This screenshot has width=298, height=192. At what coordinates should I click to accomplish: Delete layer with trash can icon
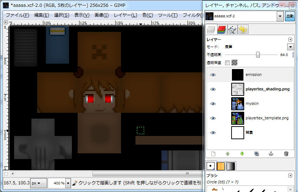[286, 154]
